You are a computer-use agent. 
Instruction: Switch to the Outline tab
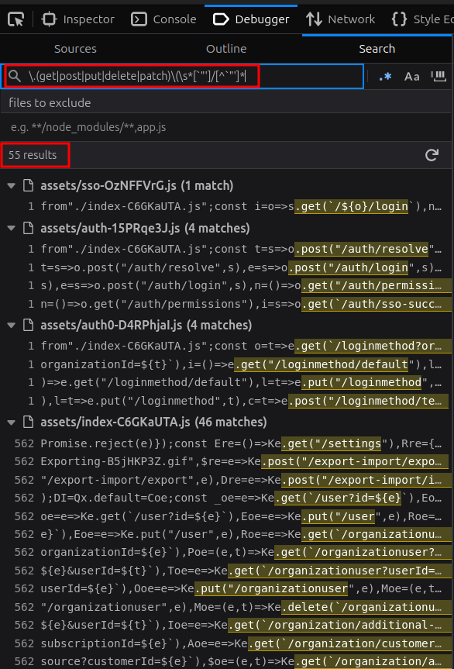pyautogui.click(x=226, y=49)
